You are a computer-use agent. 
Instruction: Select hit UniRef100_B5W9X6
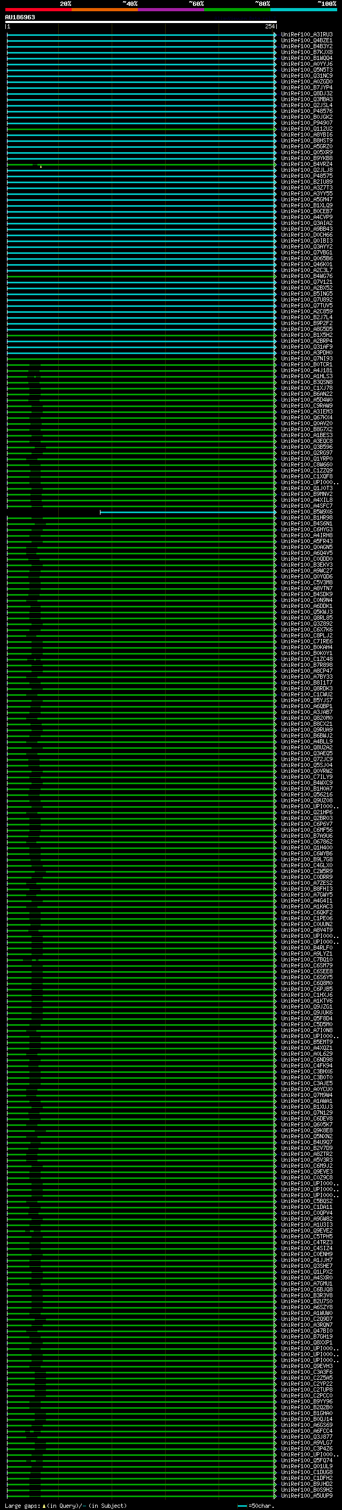(307, 512)
